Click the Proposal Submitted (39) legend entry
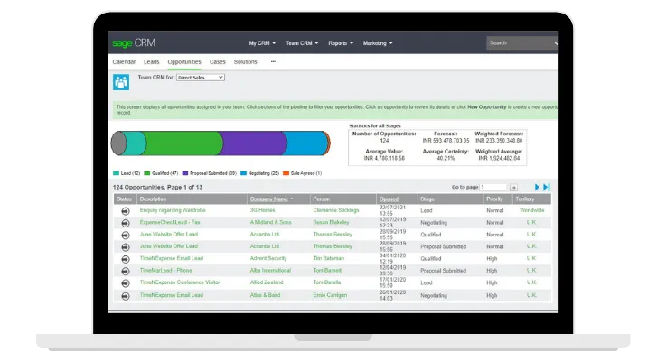The width and height of the screenshot is (666, 361). tap(210, 173)
